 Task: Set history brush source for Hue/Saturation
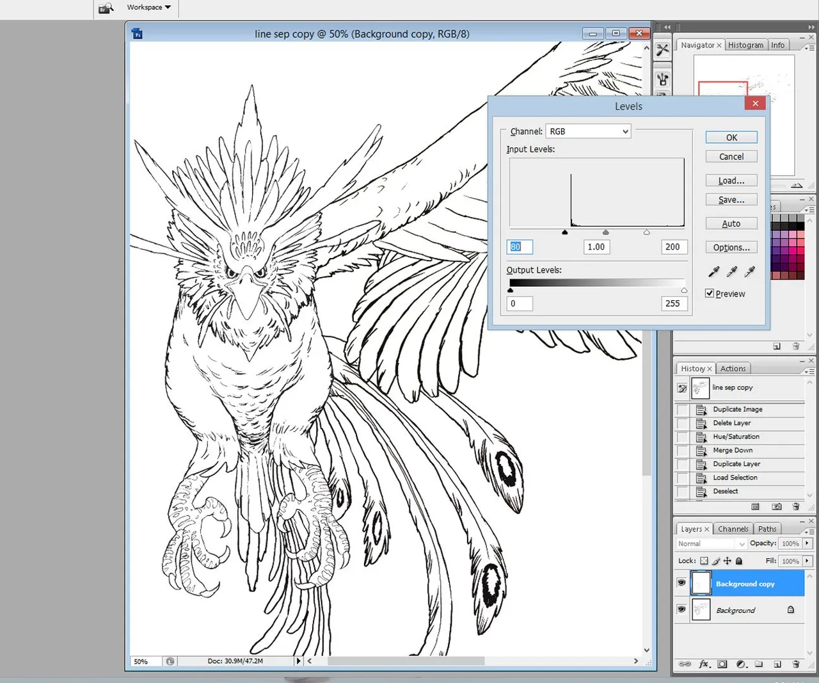683,437
